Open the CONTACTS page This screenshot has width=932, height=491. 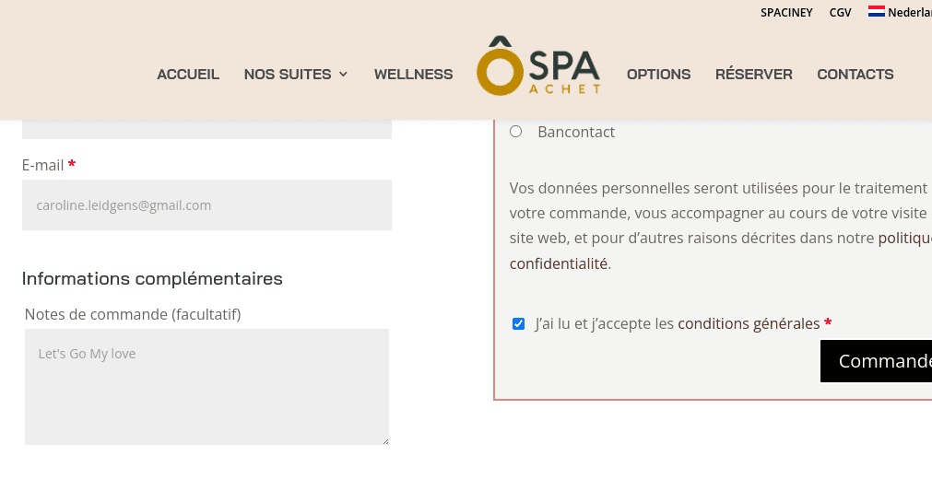855,75
